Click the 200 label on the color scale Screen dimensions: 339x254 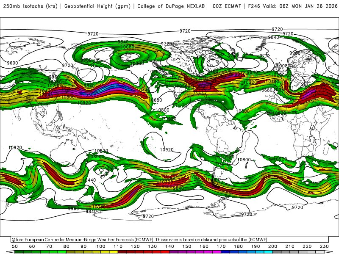coord(273,246)
